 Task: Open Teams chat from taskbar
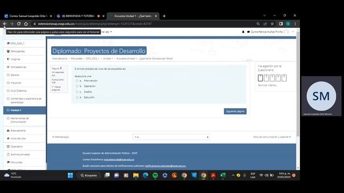pyautogui.click(x=117, y=175)
